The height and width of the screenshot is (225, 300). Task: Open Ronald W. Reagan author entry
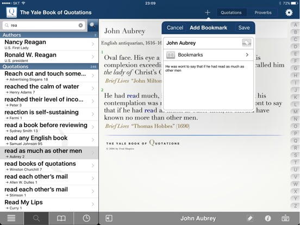(49, 57)
